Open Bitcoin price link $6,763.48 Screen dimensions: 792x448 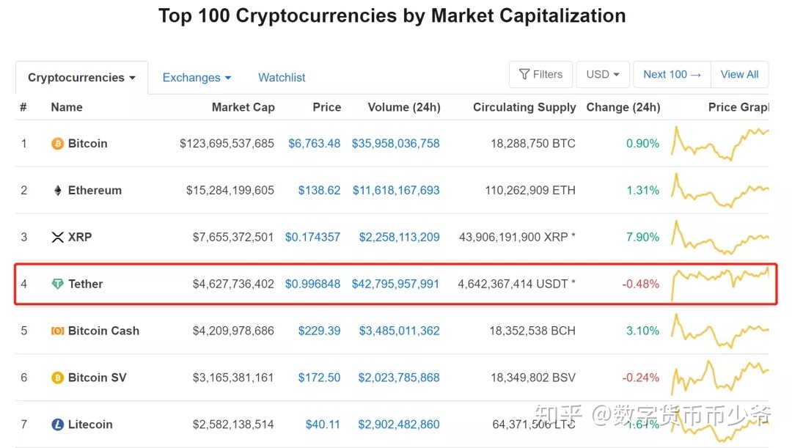314,144
